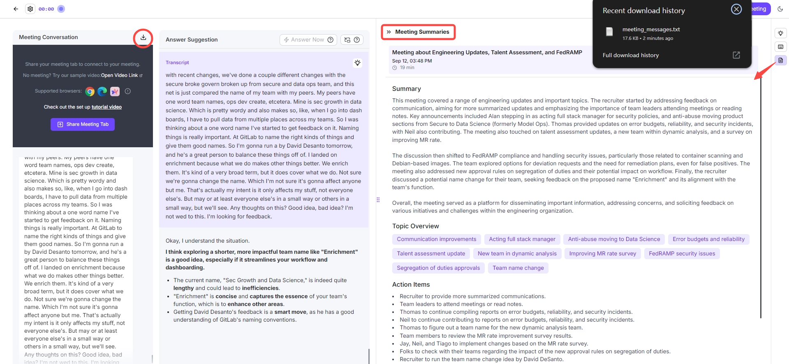
Task: Click the help icon beside Answer Now
Action: [331, 40]
